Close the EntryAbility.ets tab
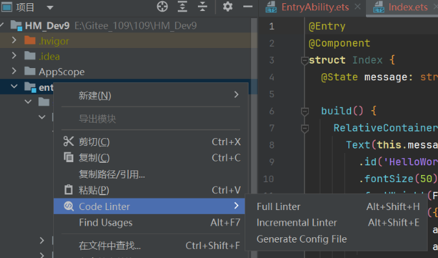Screen dimensions: 438x258 pos(358,6)
